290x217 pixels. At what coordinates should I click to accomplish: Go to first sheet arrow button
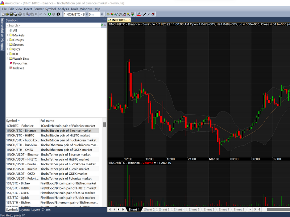click(110, 209)
